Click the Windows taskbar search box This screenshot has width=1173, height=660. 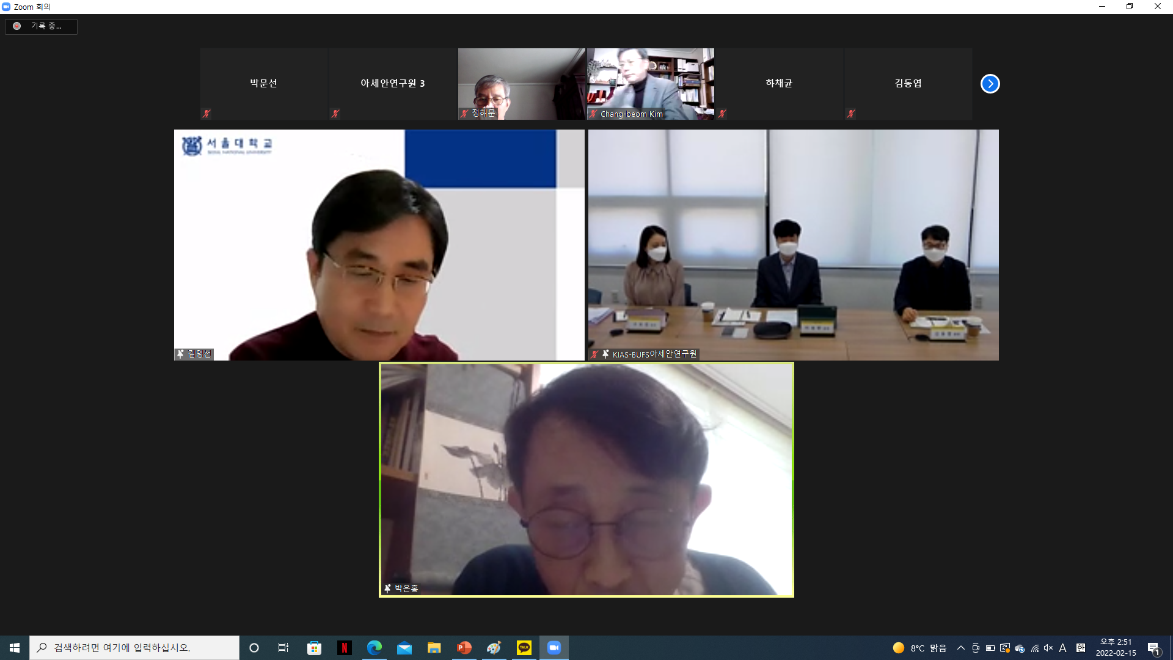click(x=134, y=648)
